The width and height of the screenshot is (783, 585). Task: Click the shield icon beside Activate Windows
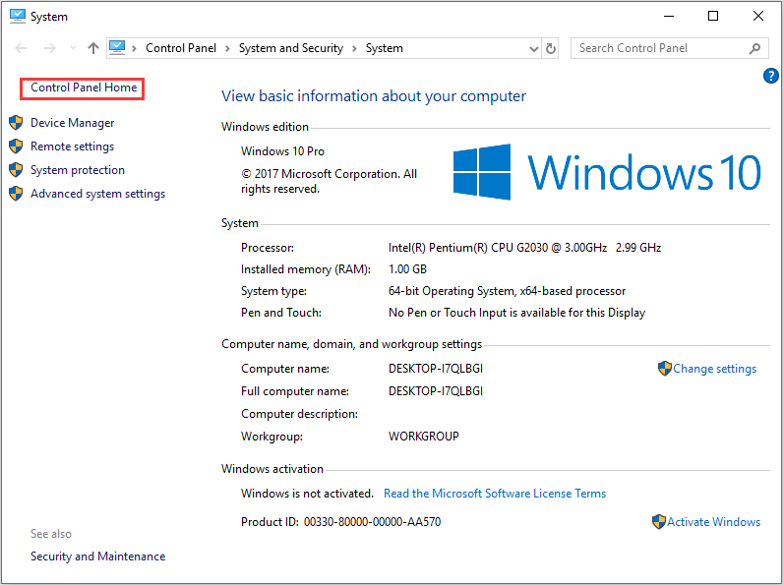pyautogui.click(x=659, y=522)
